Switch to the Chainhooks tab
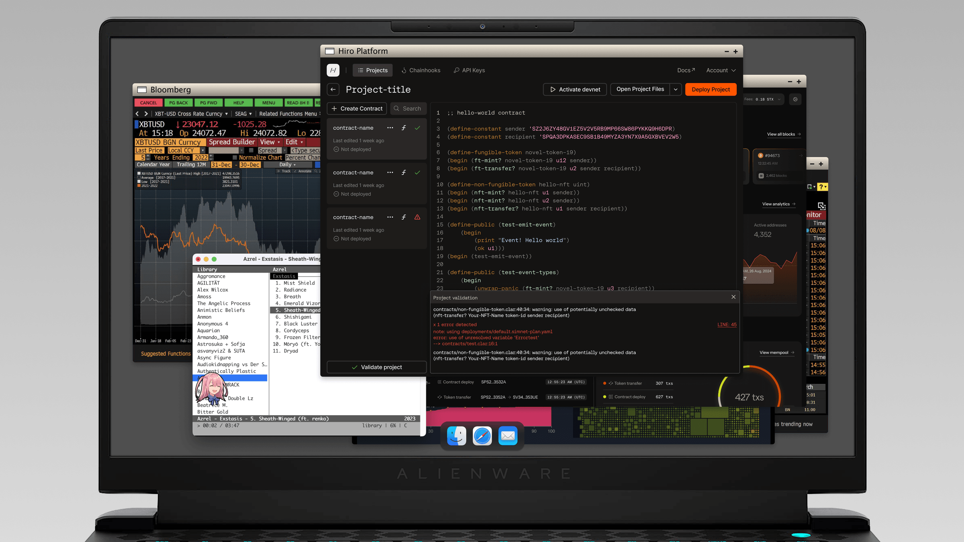 [x=421, y=70]
